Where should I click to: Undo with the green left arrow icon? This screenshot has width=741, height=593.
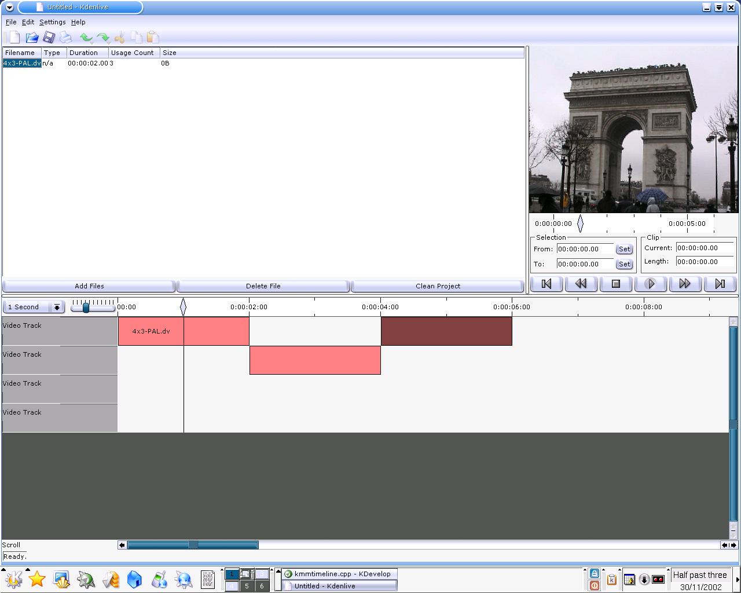[x=86, y=38]
